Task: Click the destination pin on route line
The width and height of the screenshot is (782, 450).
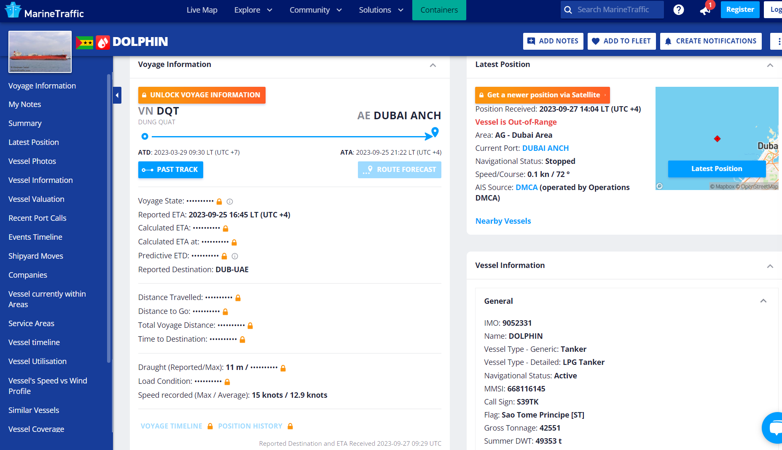Action: pos(435,132)
